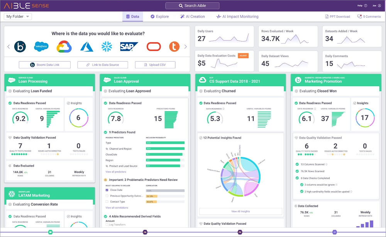Open the Daily Comments stat card
386x237 pixels.
click(x=352, y=61)
